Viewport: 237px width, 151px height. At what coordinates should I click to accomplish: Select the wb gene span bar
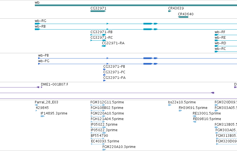pyautogui.click(x=136, y=5)
